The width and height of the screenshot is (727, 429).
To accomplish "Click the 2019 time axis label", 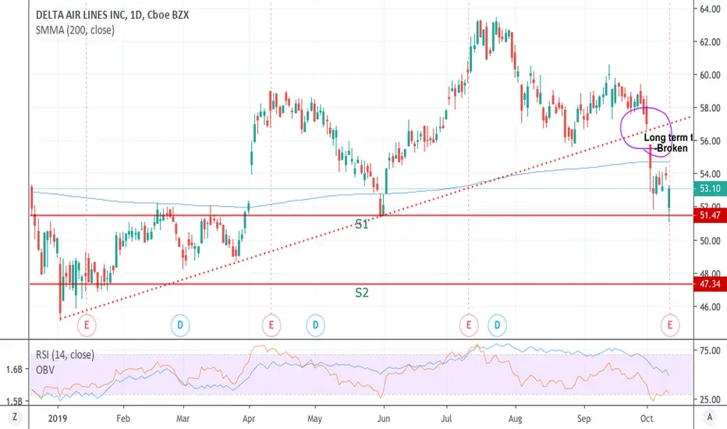I will pos(58,418).
